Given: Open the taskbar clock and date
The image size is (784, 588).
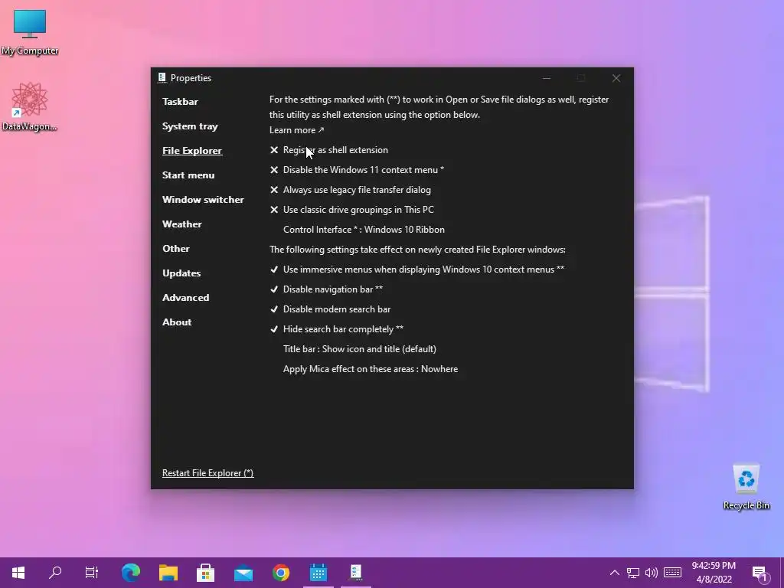Looking at the screenshot, I should [x=714, y=573].
